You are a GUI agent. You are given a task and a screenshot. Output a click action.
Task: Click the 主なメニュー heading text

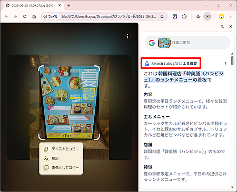click(157, 117)
